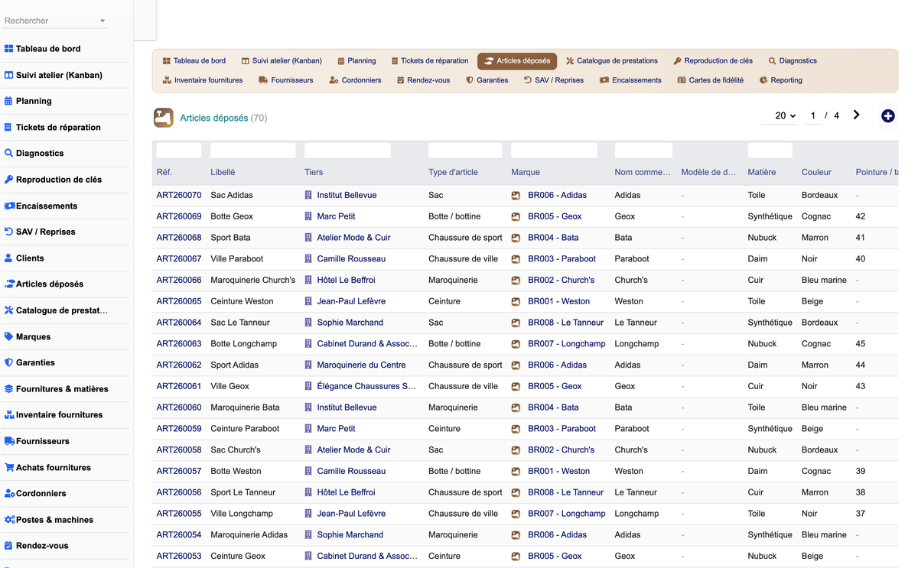918x568 pixels.
Task: Click the SAV / Reprises undo icon in sidebar
Action: (x=9, y=232)
